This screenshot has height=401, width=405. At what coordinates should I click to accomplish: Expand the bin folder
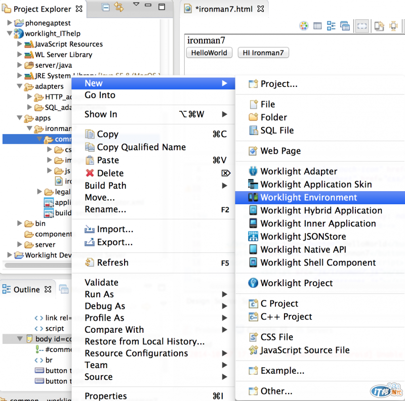20,223
